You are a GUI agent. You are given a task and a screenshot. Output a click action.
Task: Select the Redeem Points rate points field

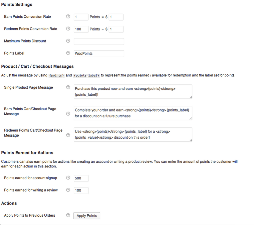(x=81, y=29)
